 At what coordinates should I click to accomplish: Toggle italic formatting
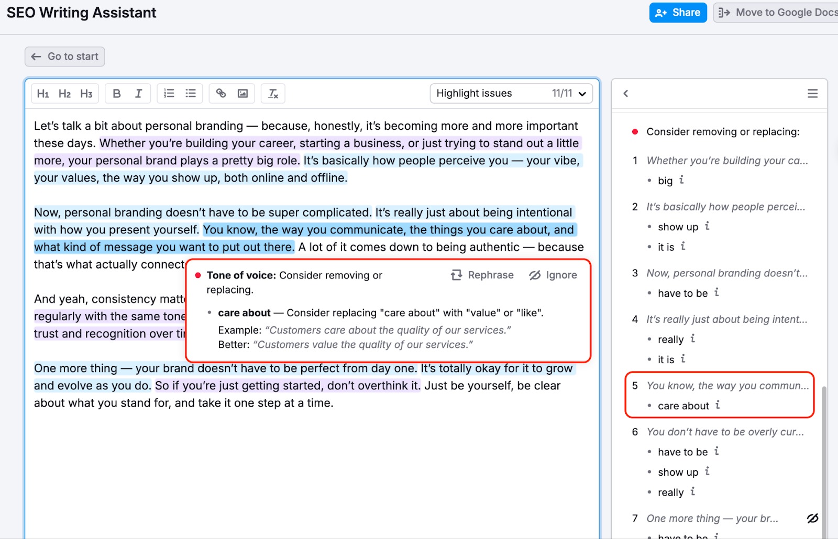[138, 93]
